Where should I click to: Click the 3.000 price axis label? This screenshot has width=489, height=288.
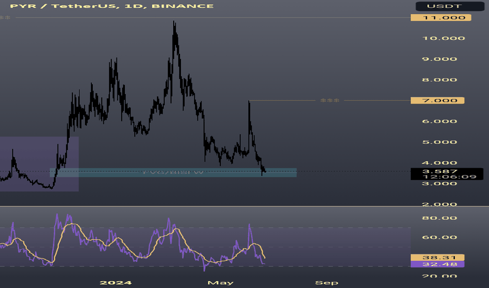(x=439, y=184)
